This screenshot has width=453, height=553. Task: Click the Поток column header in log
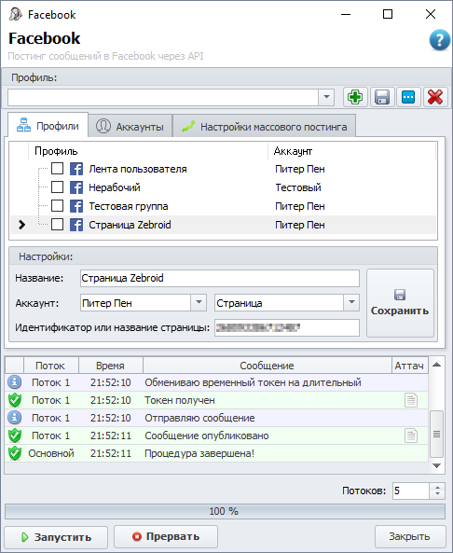pyautogui.click(x=50, y=366)
